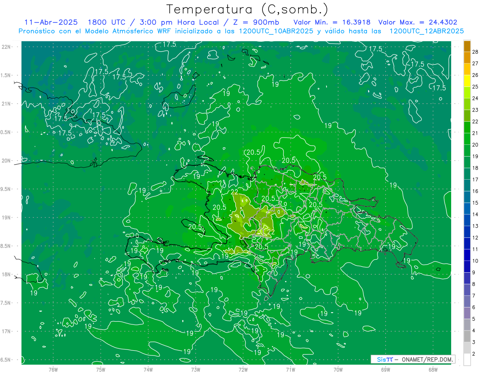
Task: Click the color bar label '6'
Action: 474,307
